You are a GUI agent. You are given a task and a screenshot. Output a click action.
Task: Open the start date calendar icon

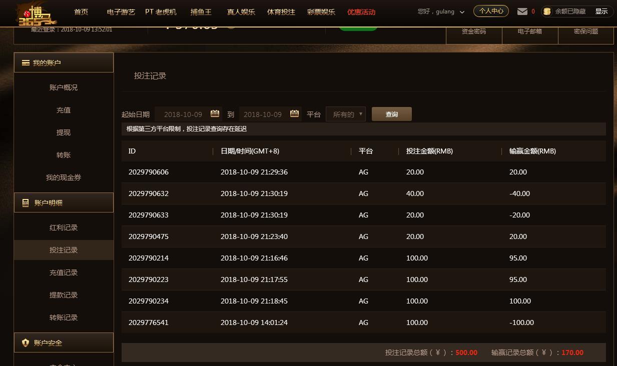(x=215, y=113)
